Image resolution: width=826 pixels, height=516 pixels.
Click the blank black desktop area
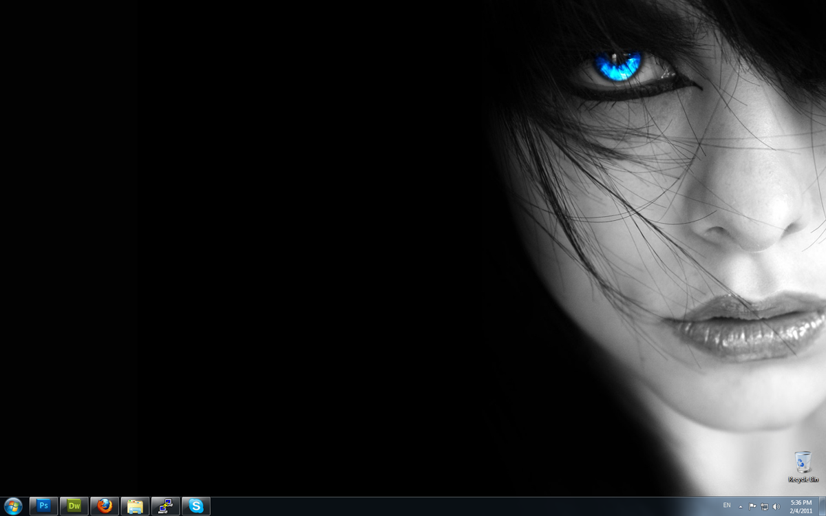click(x=241, y=241)
